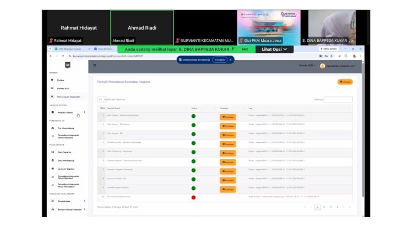Open Data Pendukung in the sidebar
The height and width of the screenshot is (232, 413).
point(66,160)
